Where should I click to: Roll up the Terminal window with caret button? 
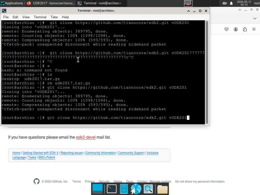coord(189,11)
